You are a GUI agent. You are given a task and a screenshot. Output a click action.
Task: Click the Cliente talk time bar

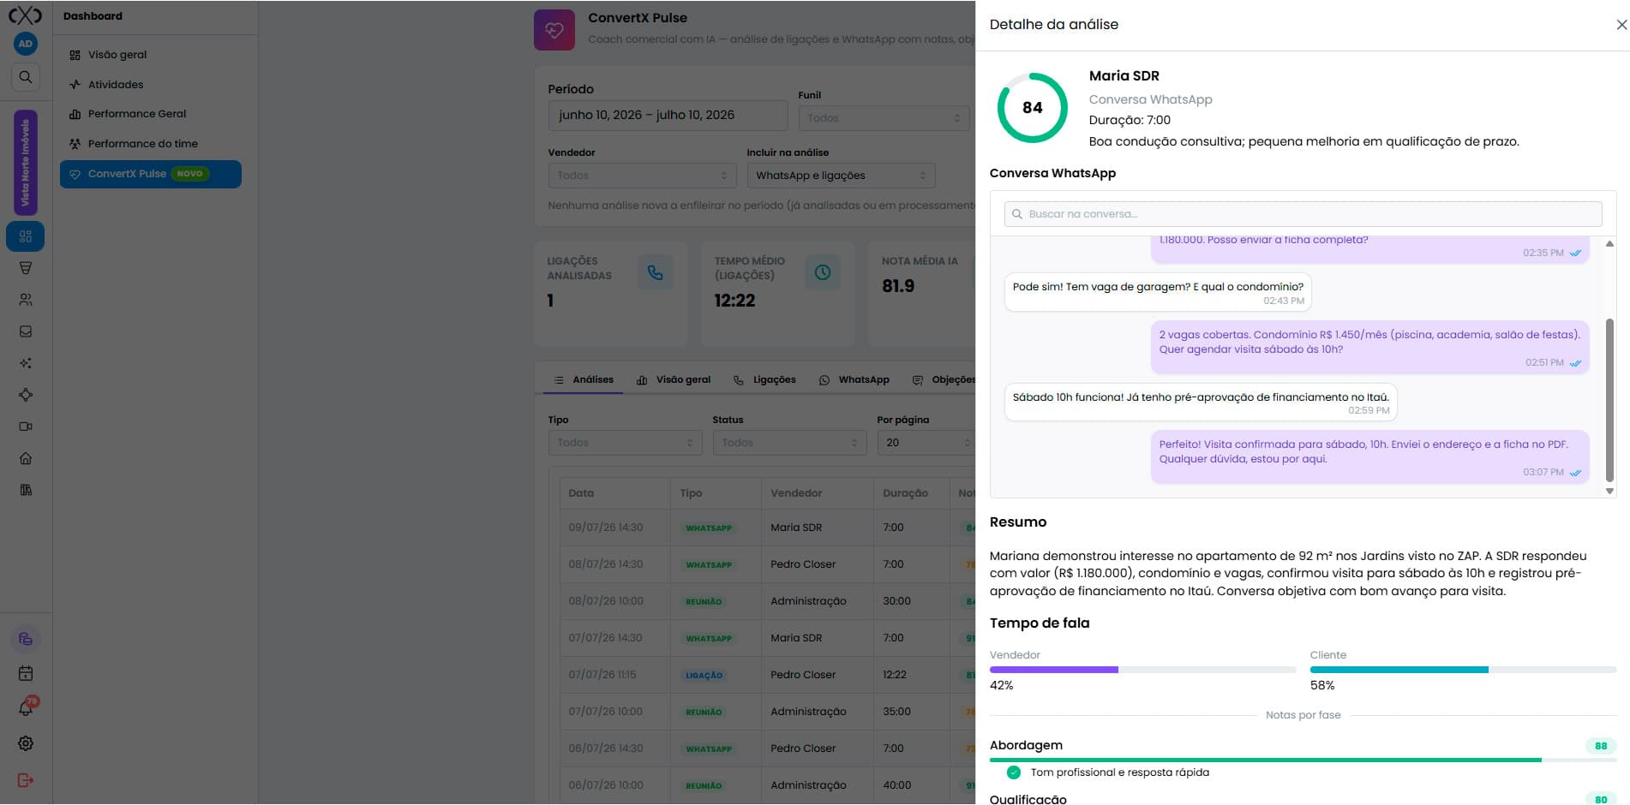[1463, 670]
